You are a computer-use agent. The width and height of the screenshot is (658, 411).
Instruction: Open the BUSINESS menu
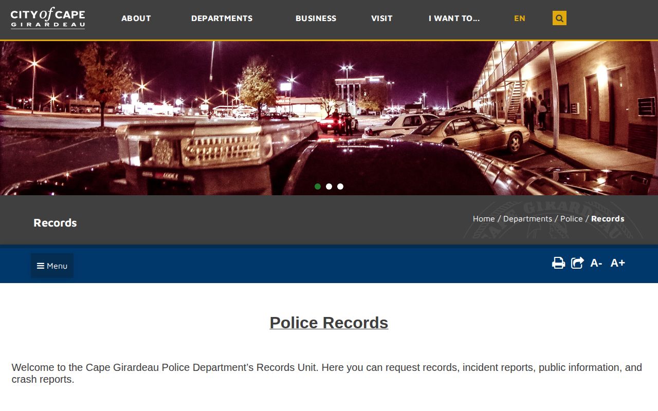[x=316, y=18]
